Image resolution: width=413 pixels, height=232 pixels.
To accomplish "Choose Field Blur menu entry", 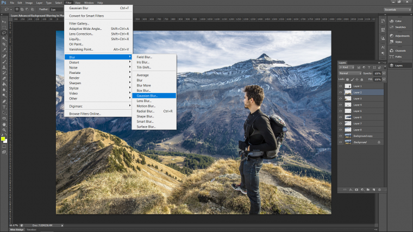I will 154,57.
